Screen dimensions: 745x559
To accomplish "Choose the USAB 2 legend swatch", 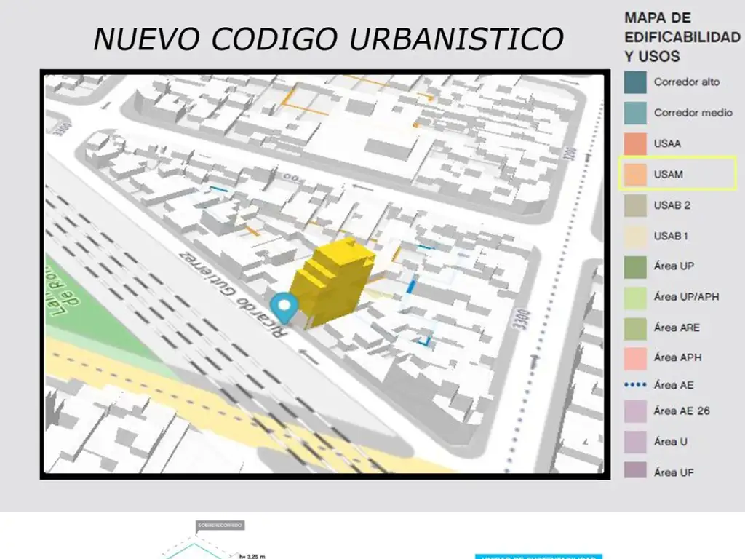I will click(635, 205).
